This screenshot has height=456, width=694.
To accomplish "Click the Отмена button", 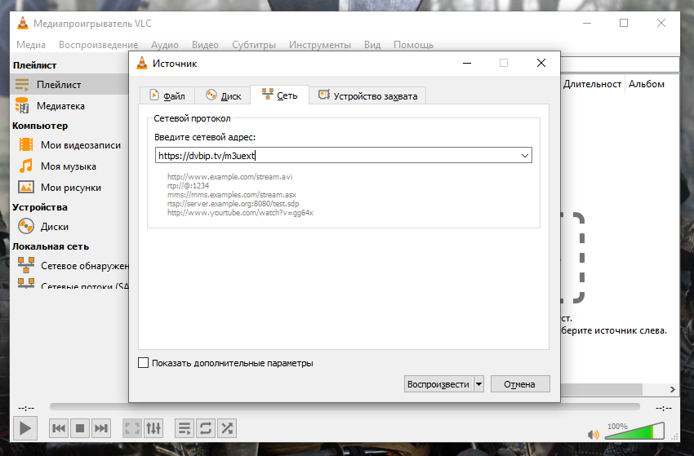I will pyautogui.click(x=519, y=384).
